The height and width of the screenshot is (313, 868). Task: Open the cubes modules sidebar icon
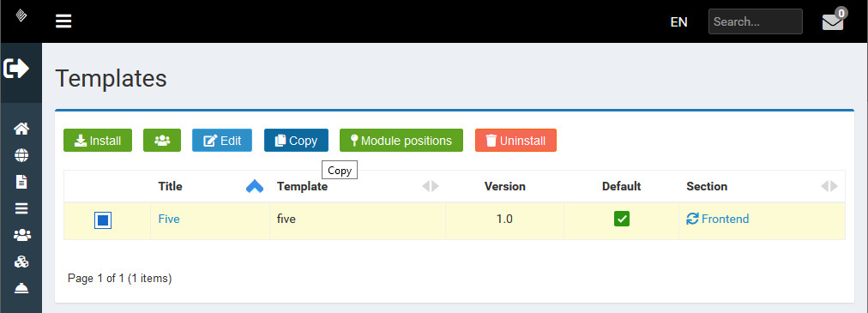21,262
